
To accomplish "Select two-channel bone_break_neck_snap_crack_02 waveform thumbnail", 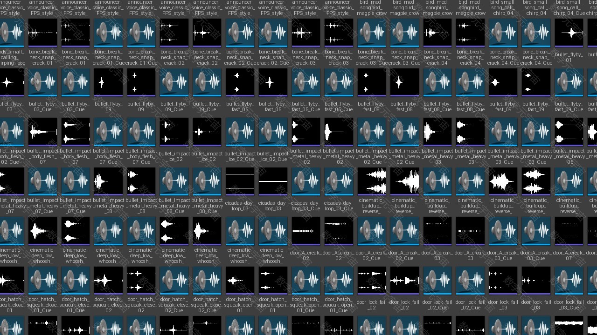I will click(x=174, y=33).
